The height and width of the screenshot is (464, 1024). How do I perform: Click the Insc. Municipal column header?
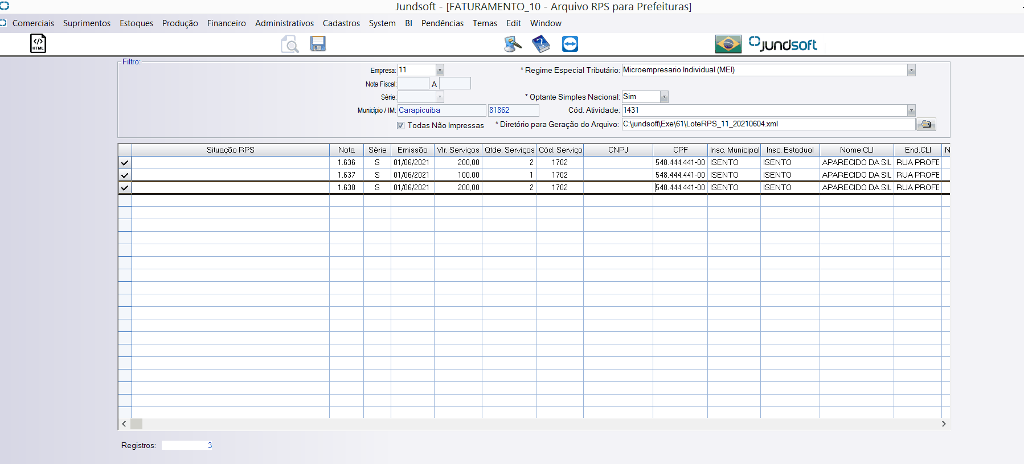(x=734, y=150)
